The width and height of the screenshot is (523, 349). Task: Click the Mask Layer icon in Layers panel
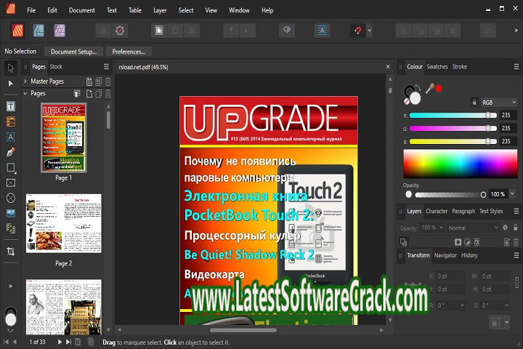(458, 242)
